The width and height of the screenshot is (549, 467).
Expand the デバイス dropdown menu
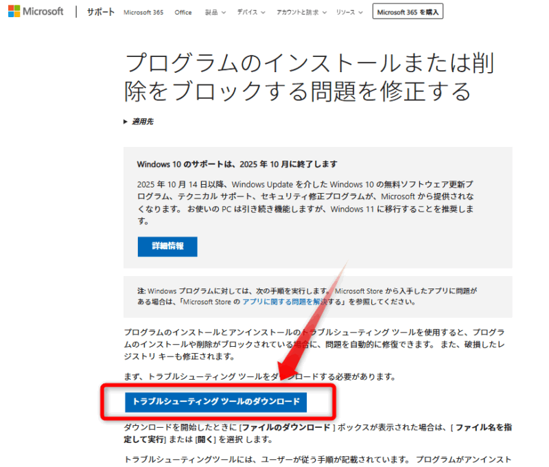pos(251,12)
